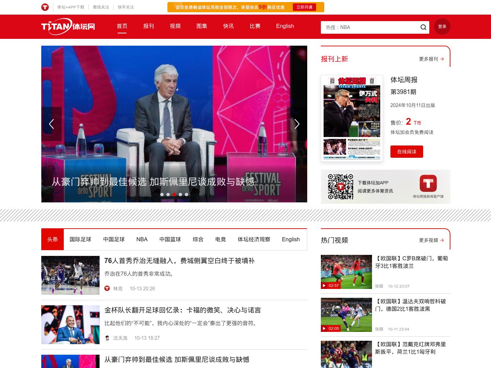Select fifth carousel dot indicator
The image size is (491, 368).
tap(187, 195)
